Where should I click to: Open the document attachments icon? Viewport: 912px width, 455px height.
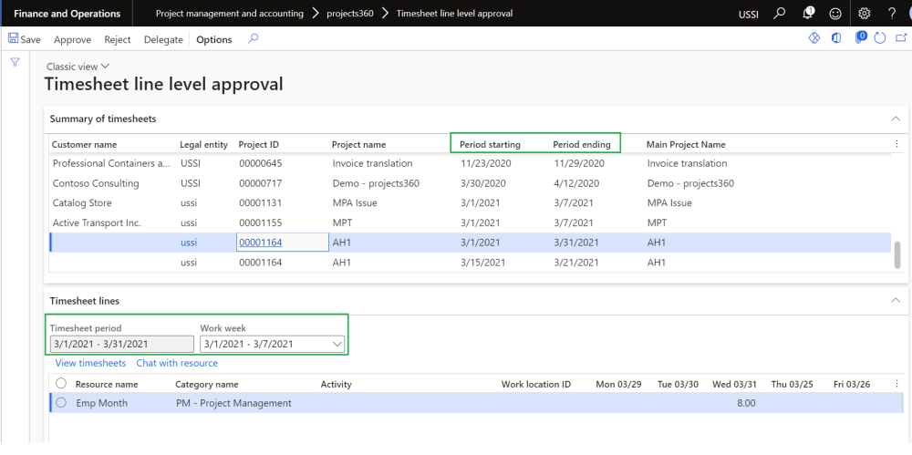[x=860, y=38]
